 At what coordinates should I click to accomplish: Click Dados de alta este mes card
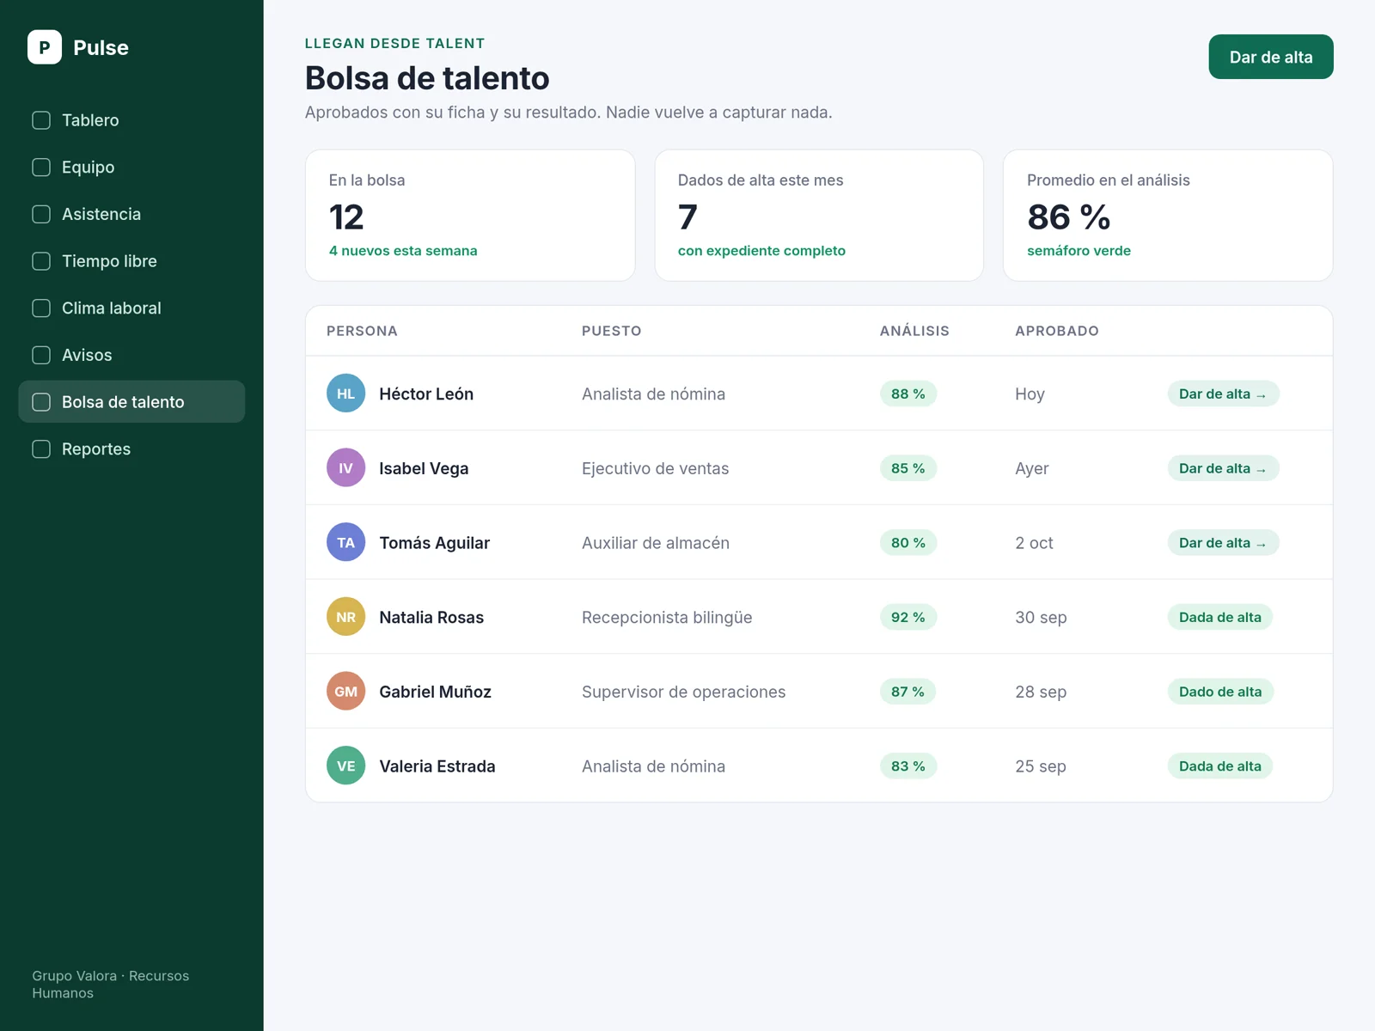point(819,216)
